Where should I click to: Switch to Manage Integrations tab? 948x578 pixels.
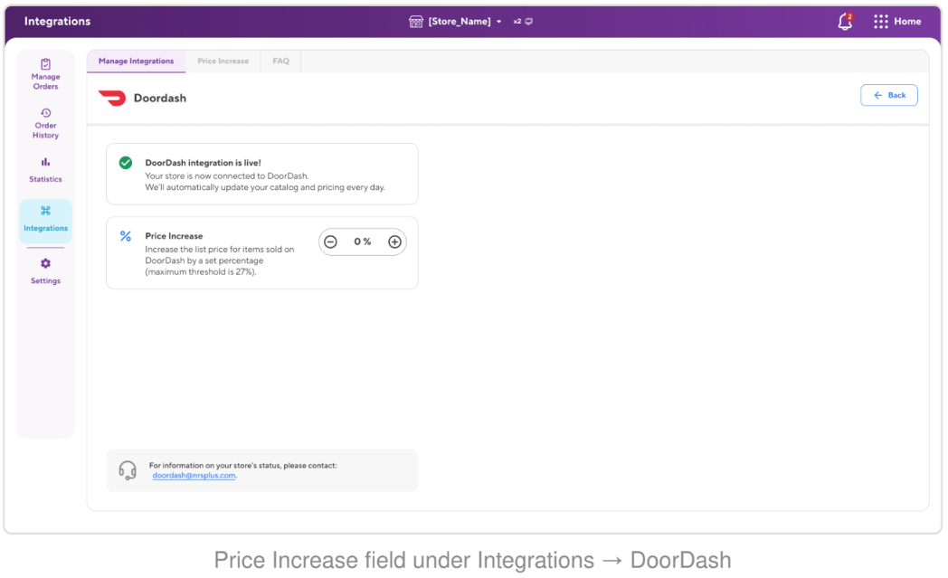tap(136, 62)
